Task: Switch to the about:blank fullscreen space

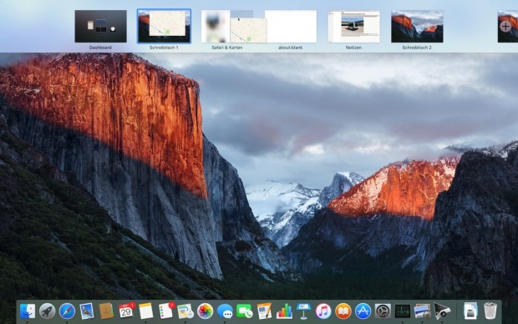Action: [x=291, y=26]
